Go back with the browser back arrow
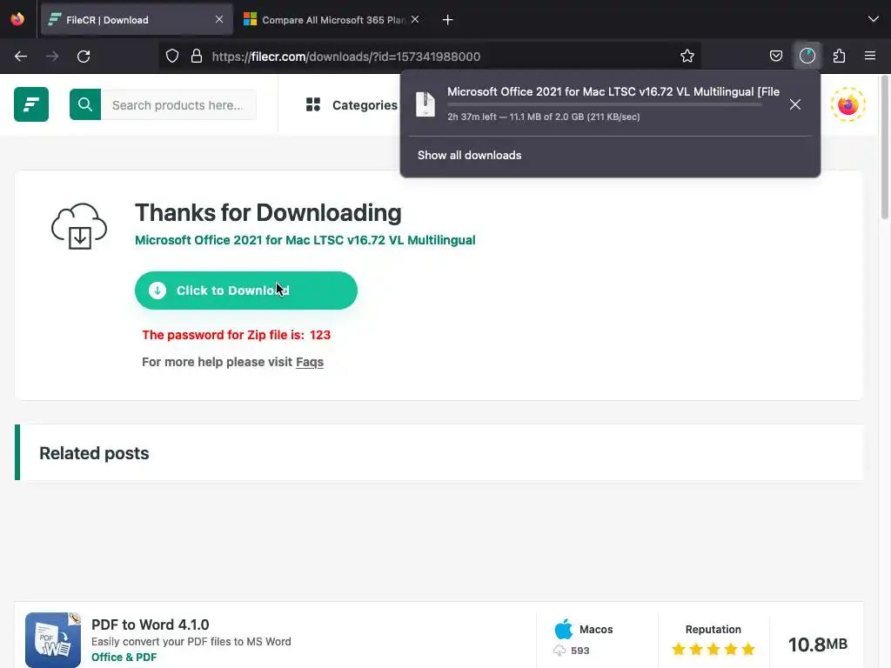 tap(21, 57)
